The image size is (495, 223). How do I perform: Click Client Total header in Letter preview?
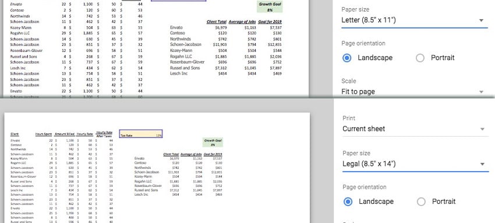217,22
